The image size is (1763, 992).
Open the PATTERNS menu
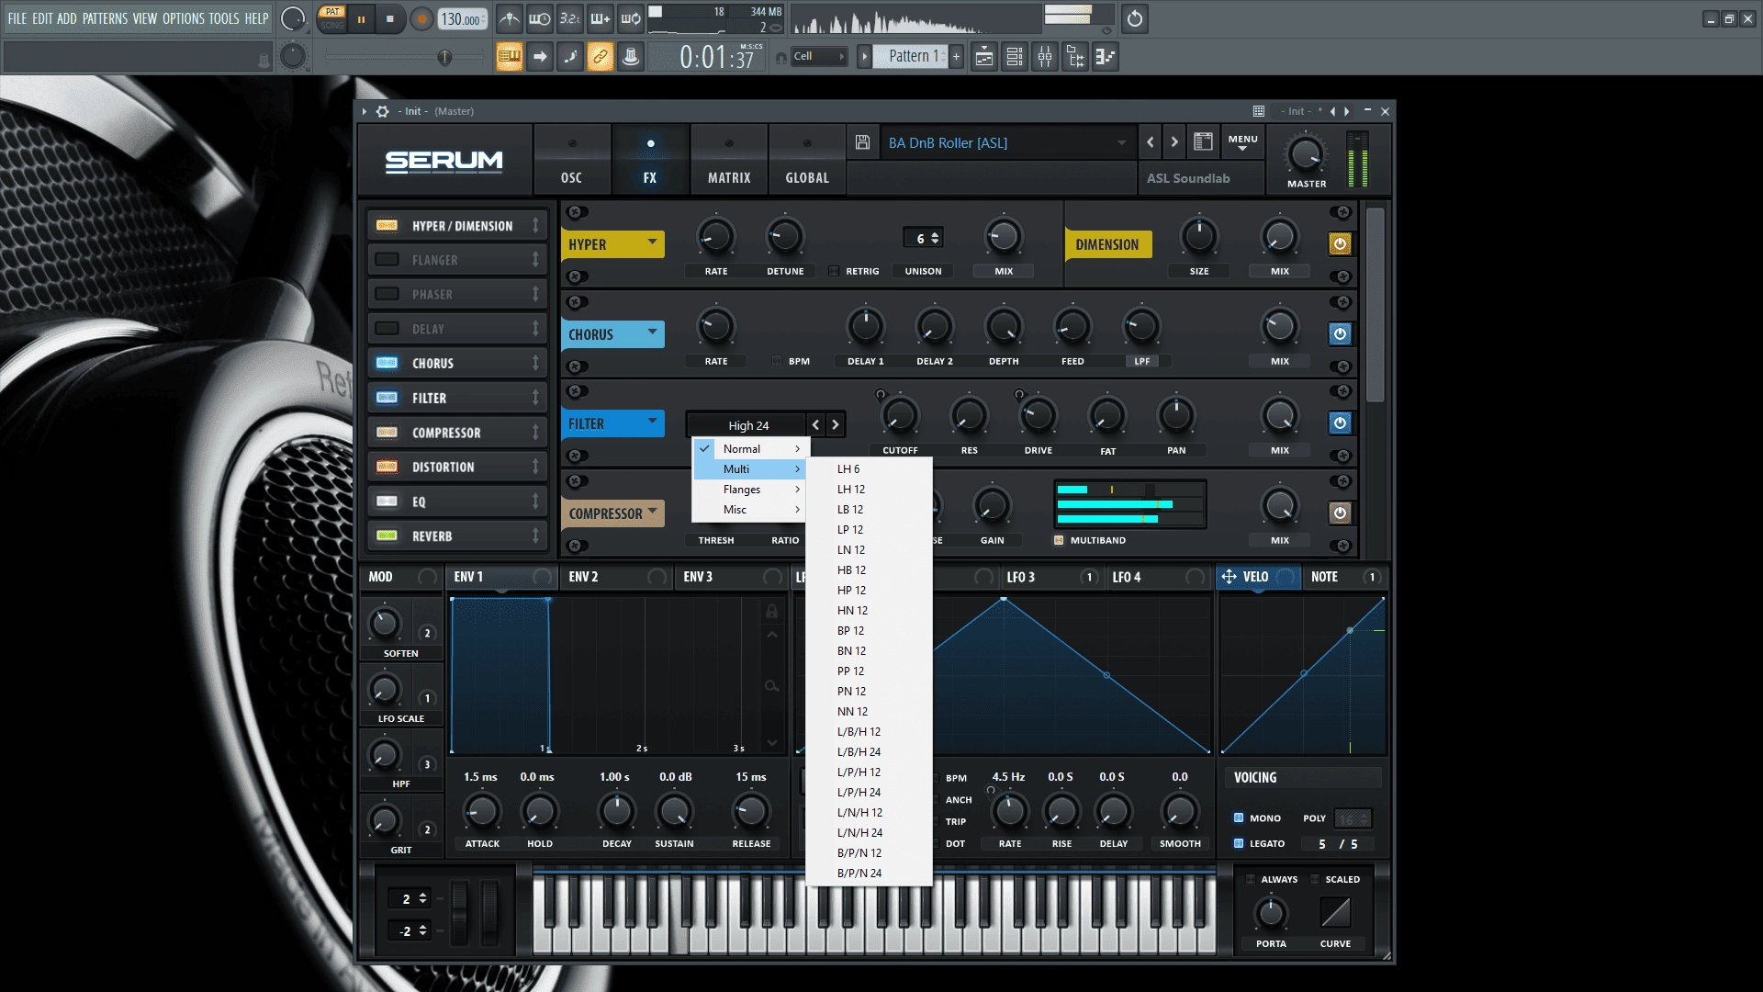point(105,18)
